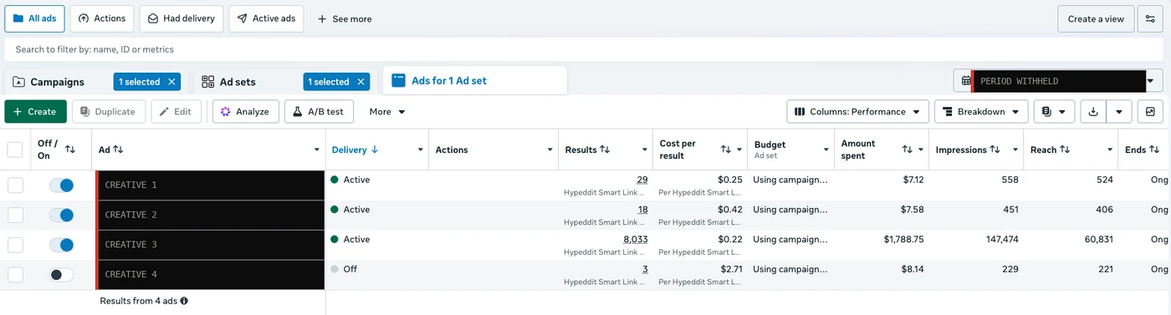Open the Ad sets tab
The image size is (1171, 315).
click(x=238, y=82)
